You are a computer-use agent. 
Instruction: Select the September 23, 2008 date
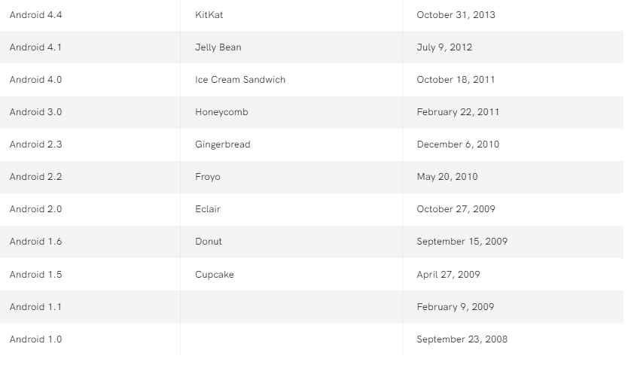[462, 339]
